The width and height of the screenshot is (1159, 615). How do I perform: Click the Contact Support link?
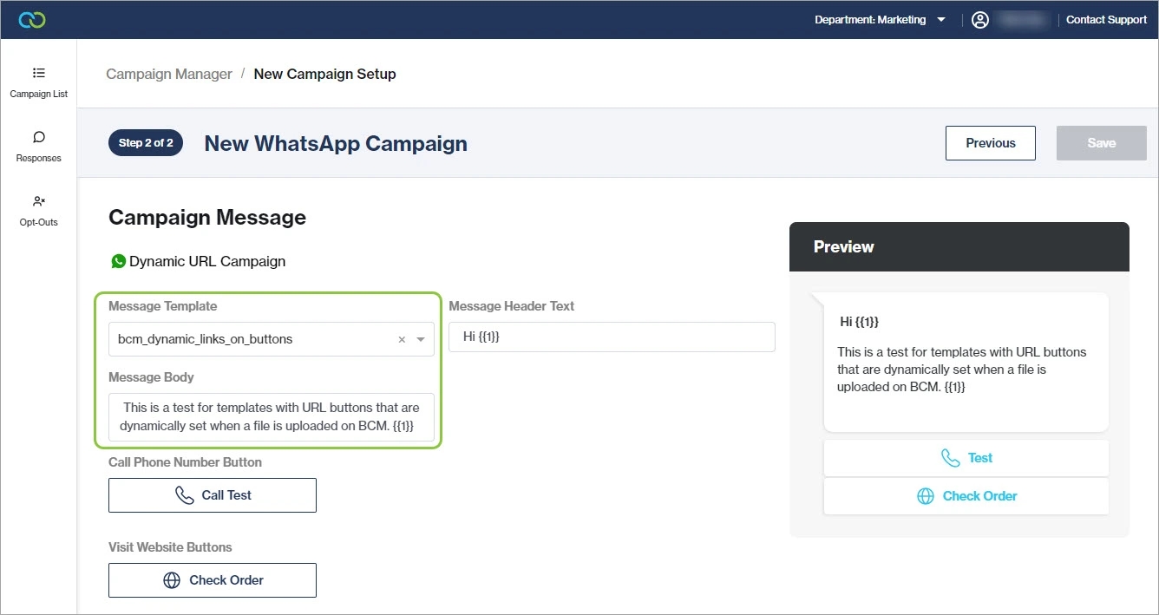pyautogui.click(x=1106, y=20)
